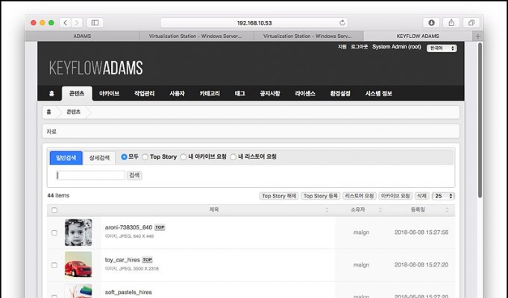Open the 작업관리 navigation menu

[145, 94]
